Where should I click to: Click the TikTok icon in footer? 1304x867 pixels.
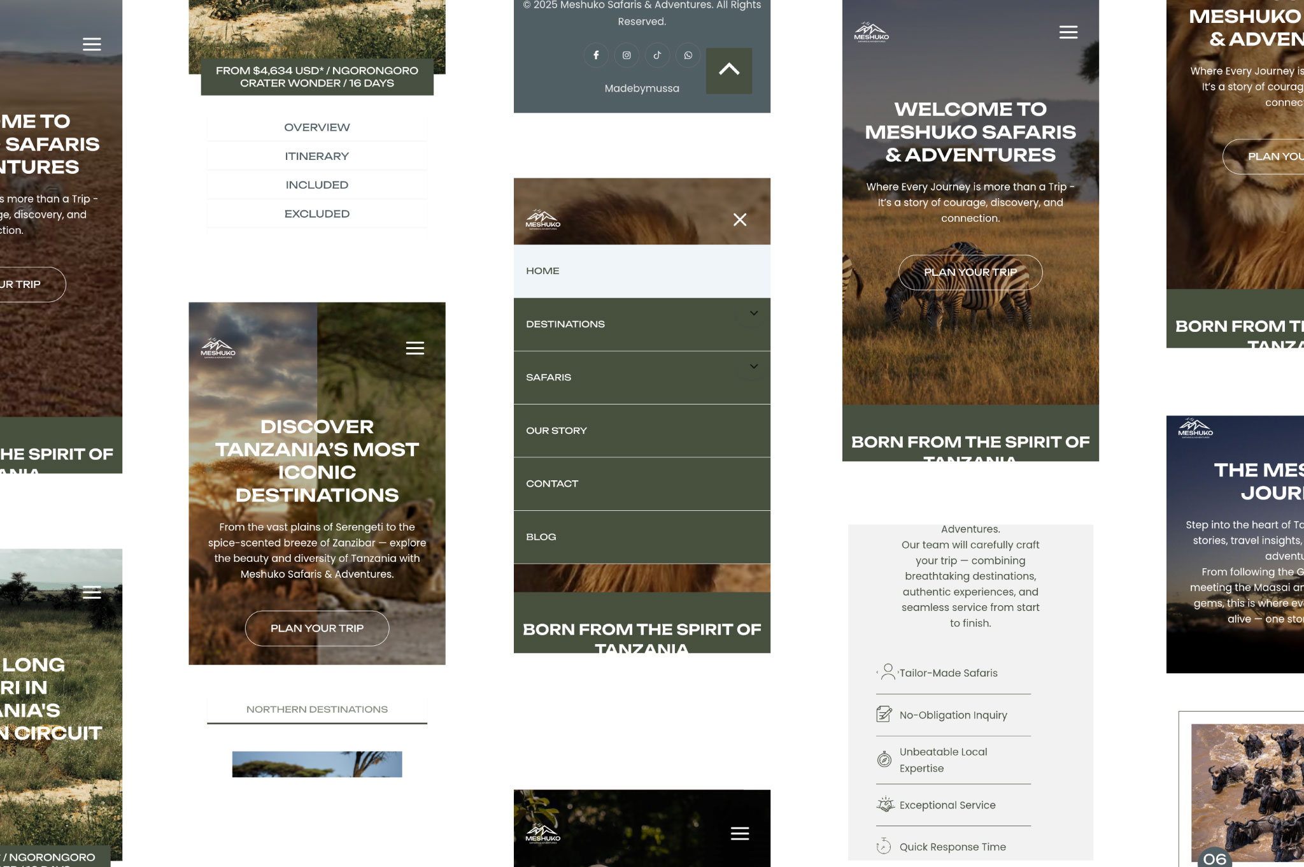(x=657, y=55)
